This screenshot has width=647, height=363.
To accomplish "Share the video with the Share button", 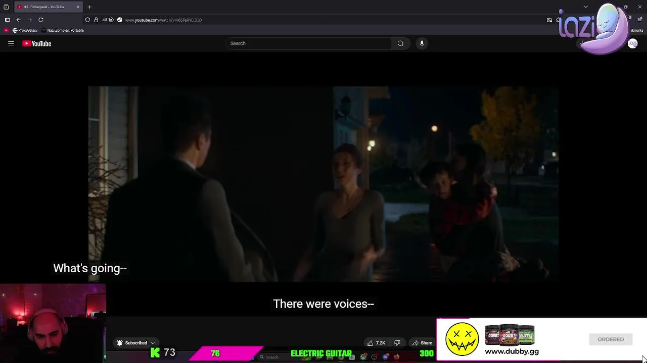I will 422,343.
